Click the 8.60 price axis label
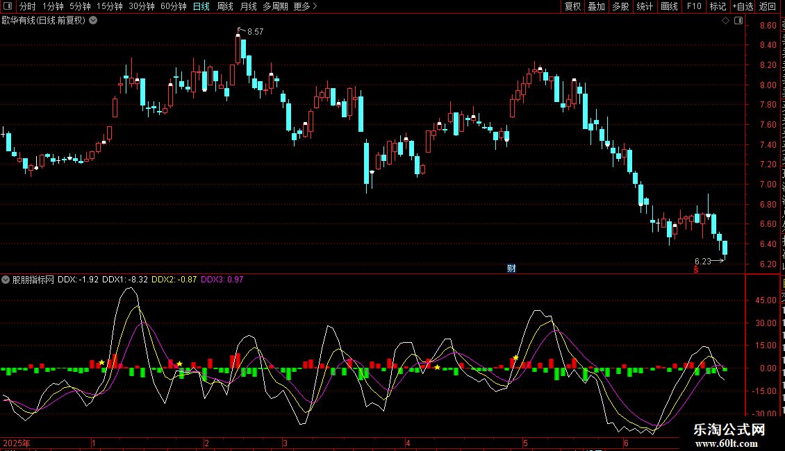Screen dimensions: 785x451 tap(768, 26)
